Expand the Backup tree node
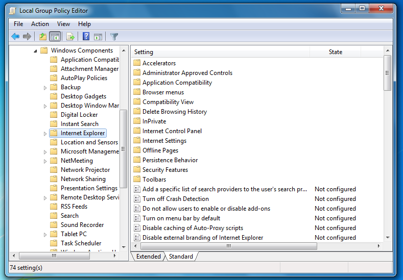The width and height of the screenshot is (403, 280). 45,88
